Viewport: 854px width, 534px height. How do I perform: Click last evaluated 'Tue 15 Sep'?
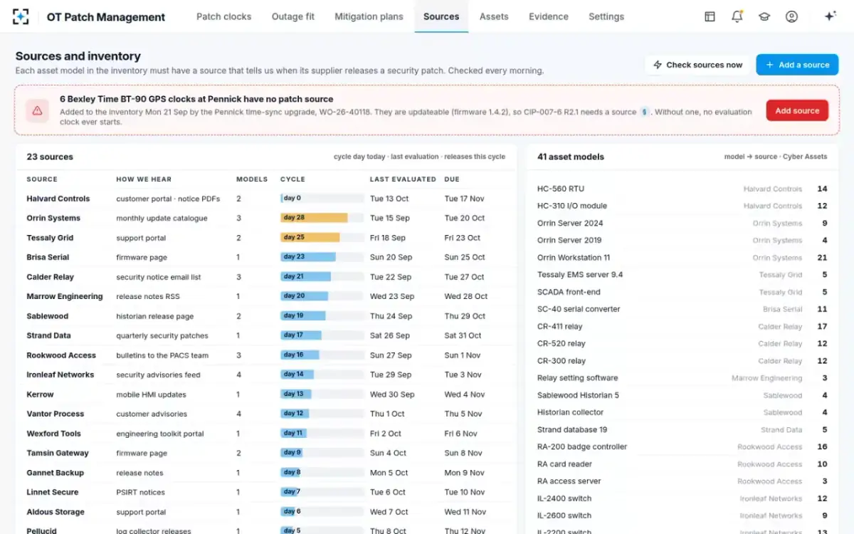(390, 218)
